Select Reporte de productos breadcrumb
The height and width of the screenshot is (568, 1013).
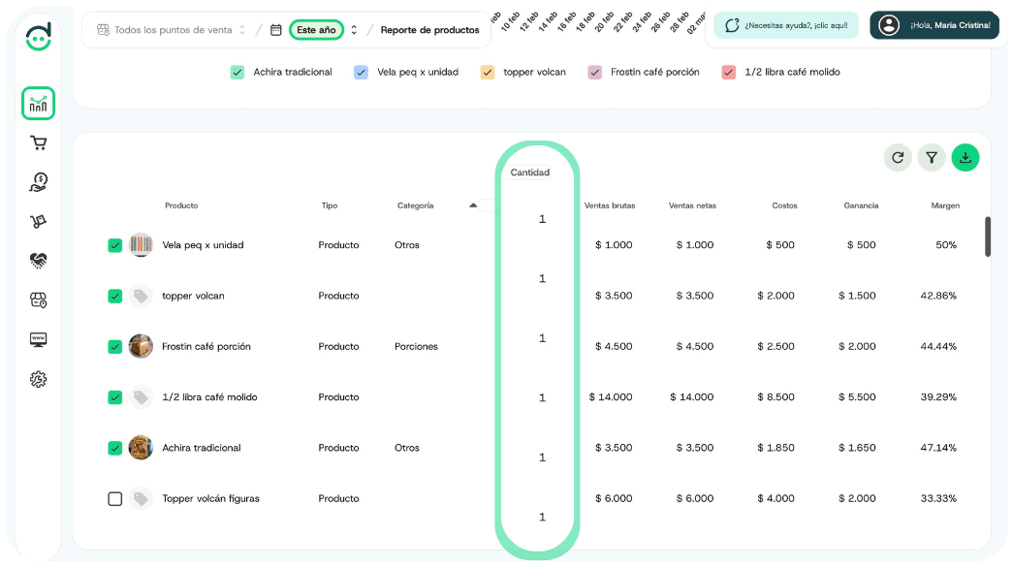pyautogui.click(x=429, y=30)
